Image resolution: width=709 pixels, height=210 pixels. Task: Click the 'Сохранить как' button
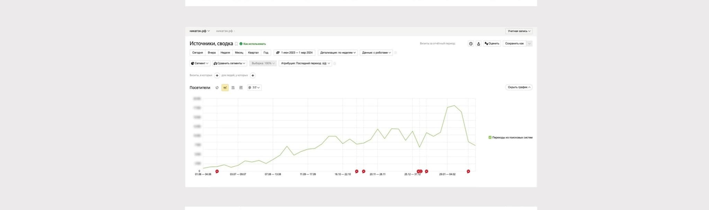pos(514,44)
